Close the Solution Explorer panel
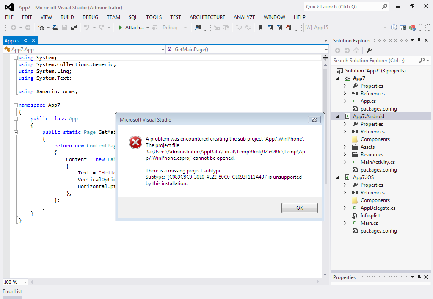The image size is (433, 299). (x=426, y=40)
